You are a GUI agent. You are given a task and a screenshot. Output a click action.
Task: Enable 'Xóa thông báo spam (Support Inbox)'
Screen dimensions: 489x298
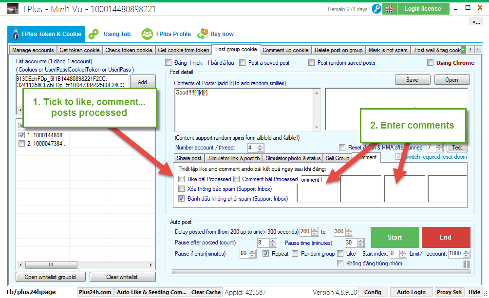(x=181, y=188)
